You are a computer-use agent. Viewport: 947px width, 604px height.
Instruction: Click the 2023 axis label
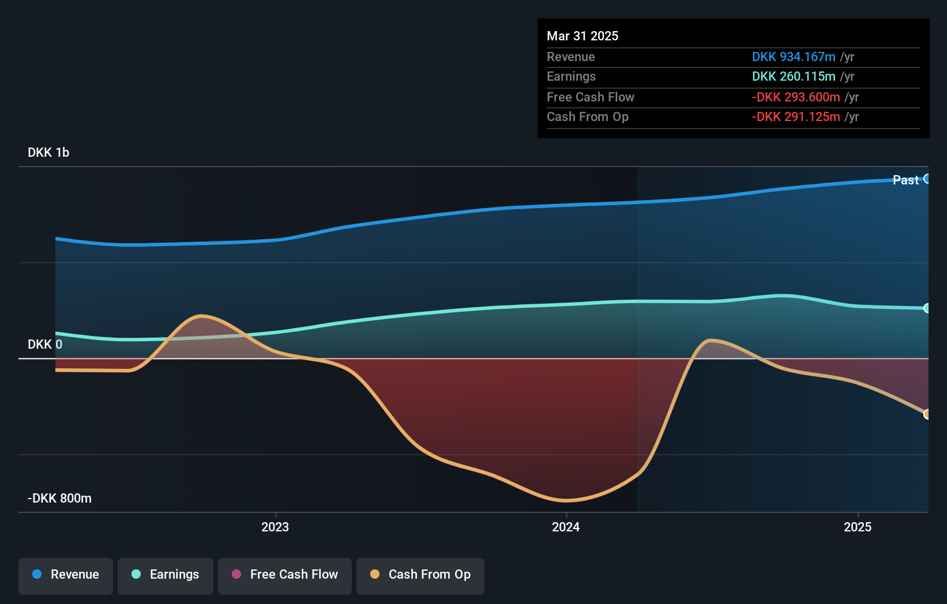275,527
